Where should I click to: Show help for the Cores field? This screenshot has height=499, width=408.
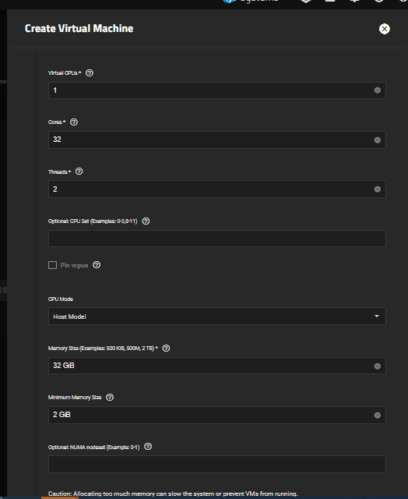coord(74,122)
